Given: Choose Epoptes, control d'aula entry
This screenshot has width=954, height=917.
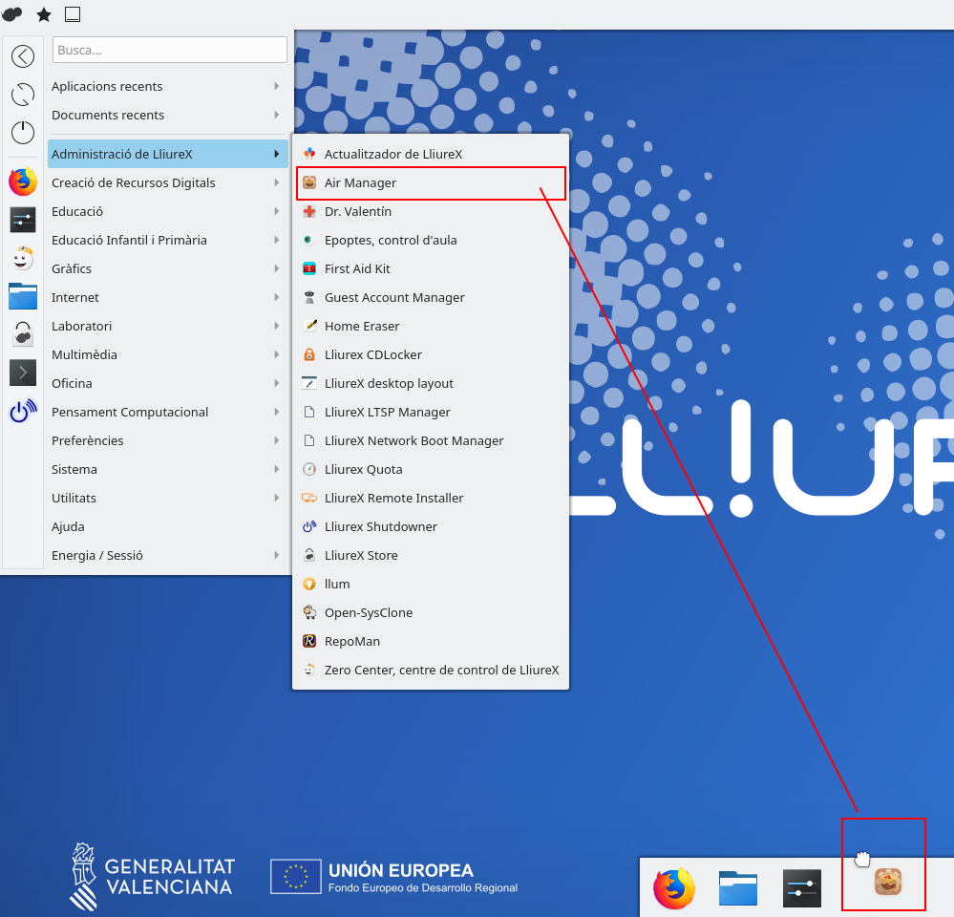Looking at the screenshot, I should (390, 240).
